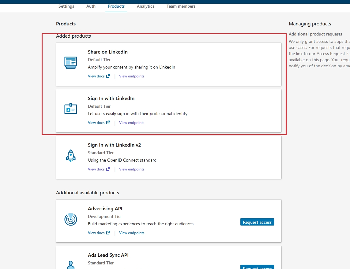View endpoints for Sign In with LinkedIn
The width and height of the screenshot is (350, 269).
(132, 123)
